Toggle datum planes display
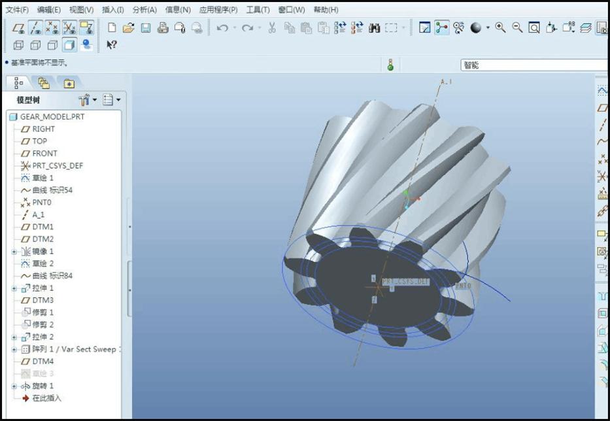The width and height of the screenshot is (610, 421). click(19, 27)
